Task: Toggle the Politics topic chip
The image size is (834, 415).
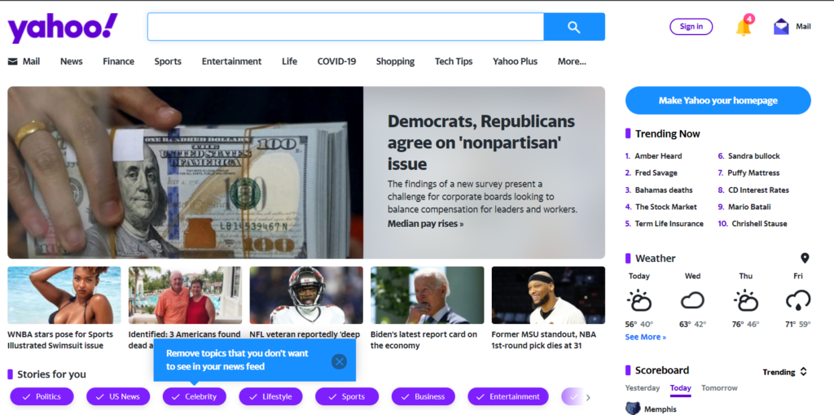Action: 42,396
